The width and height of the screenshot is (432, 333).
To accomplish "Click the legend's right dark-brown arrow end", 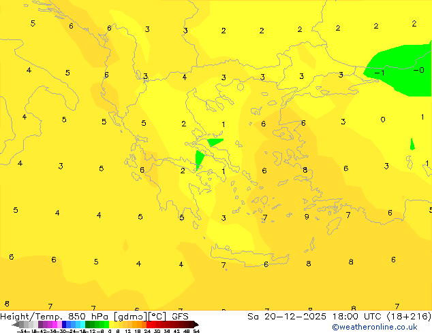I will pyautogui.click(x=196, y=324).
